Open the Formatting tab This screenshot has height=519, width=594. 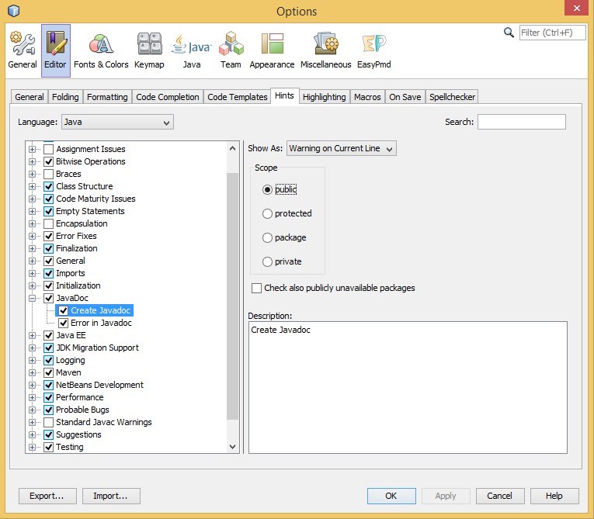click(107, 97)
